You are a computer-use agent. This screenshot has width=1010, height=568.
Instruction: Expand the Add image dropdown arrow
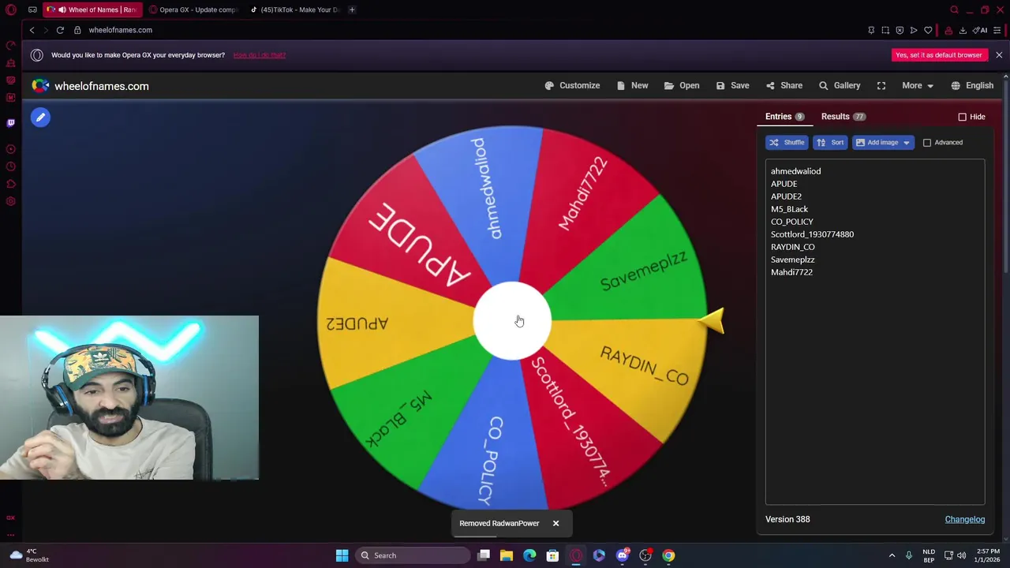coord(906,143)
